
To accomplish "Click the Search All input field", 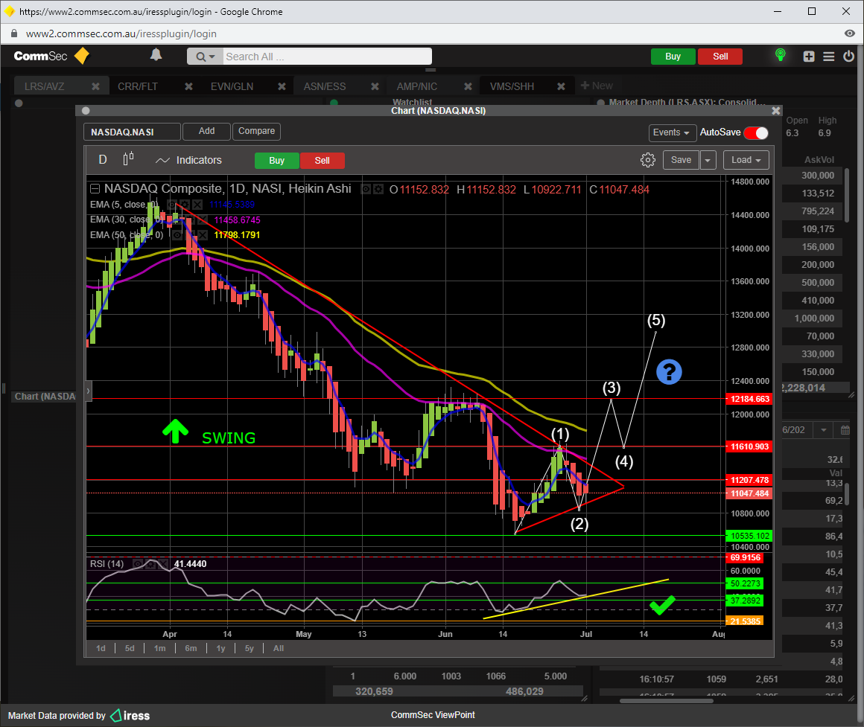I will [x=326, y=57].
